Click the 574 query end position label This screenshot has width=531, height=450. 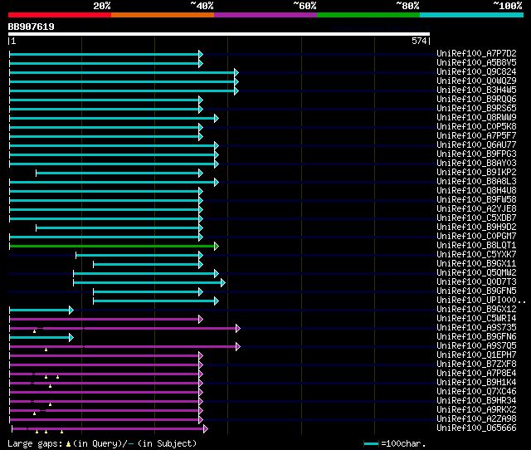[x=419, y=41]
